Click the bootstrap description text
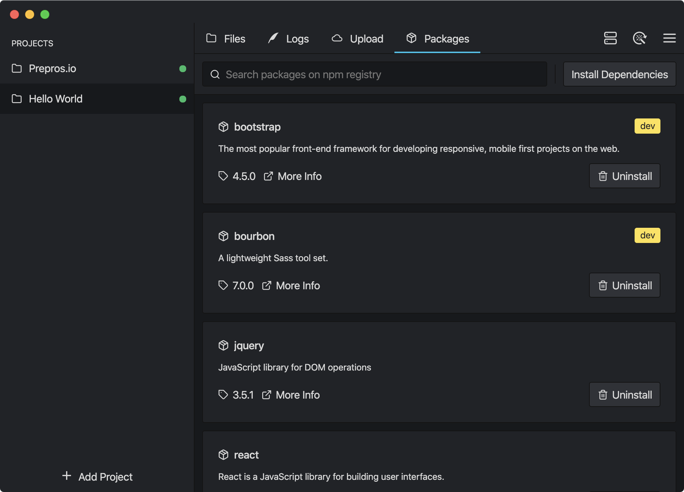 click(419, 149)
